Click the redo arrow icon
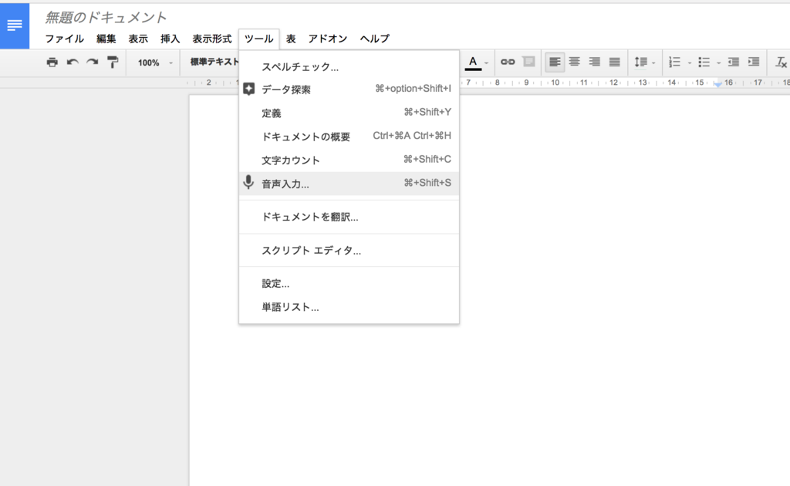This screenshot has height=486, width=790. click(x=93, y=62)
